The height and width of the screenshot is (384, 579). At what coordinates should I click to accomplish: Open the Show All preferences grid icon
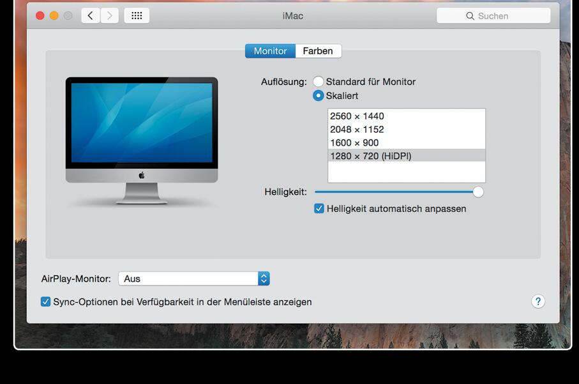pos(136,15)
